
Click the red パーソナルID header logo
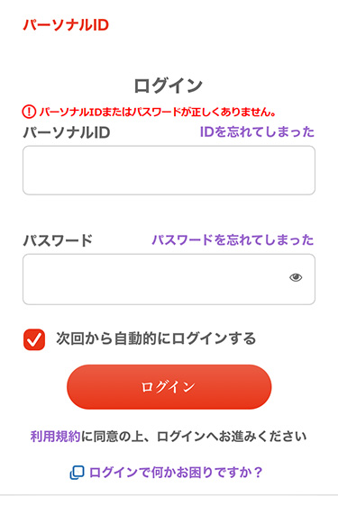tap(66, 25)
